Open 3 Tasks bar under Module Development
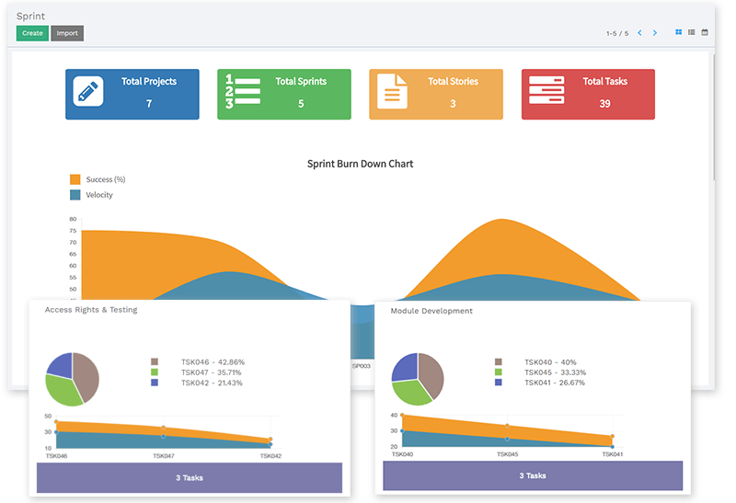 click(533, 475)
